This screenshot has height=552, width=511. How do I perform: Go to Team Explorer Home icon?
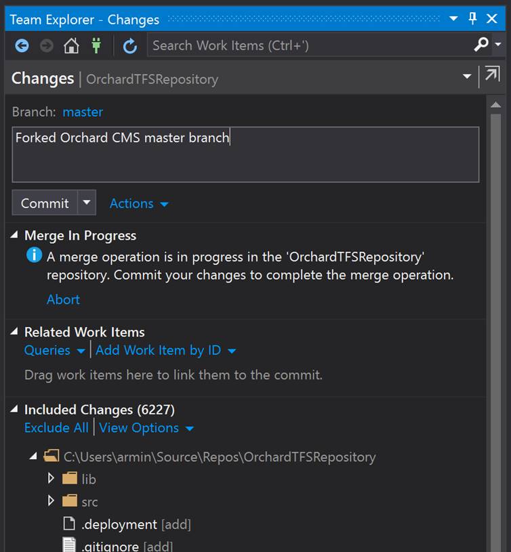point(71,46)
